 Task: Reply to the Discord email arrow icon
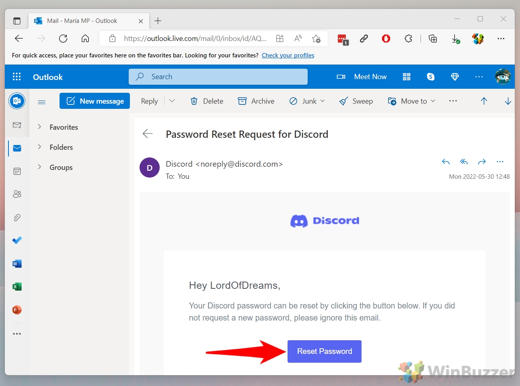click(x=446, y=162)
